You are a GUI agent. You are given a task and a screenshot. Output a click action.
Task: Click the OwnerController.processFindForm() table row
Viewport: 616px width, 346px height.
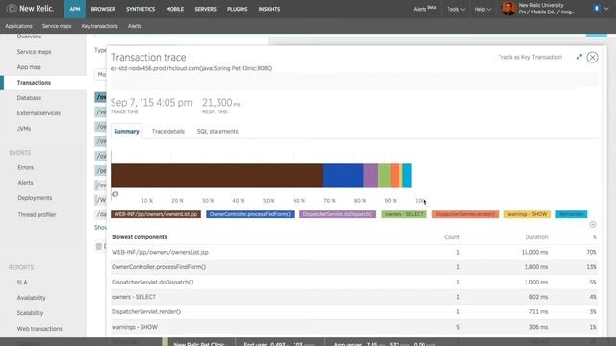click(354, 267)
